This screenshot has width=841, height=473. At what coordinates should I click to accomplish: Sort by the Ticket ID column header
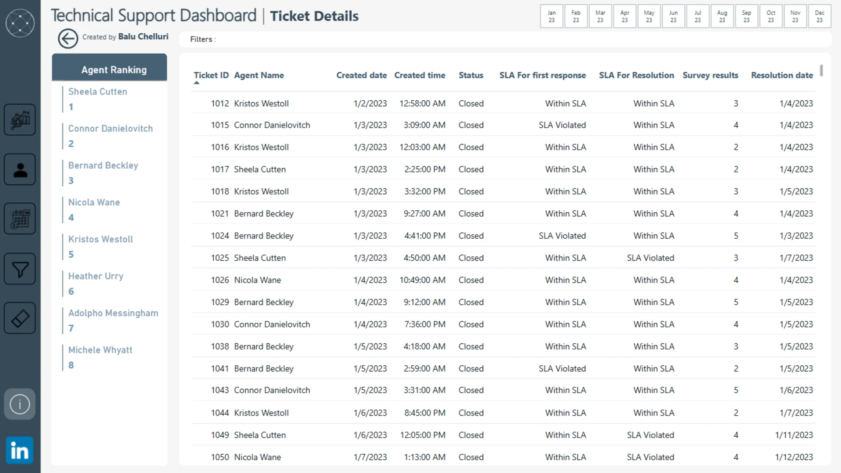pyautogui.click(x=211, y=75)
